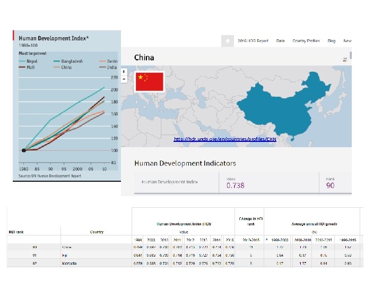Zoom in on the China map
Screen dimensions: 382x287
click(x=124, y=72)
